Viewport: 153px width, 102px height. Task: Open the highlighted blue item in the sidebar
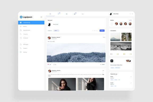(x=31, y=23)
